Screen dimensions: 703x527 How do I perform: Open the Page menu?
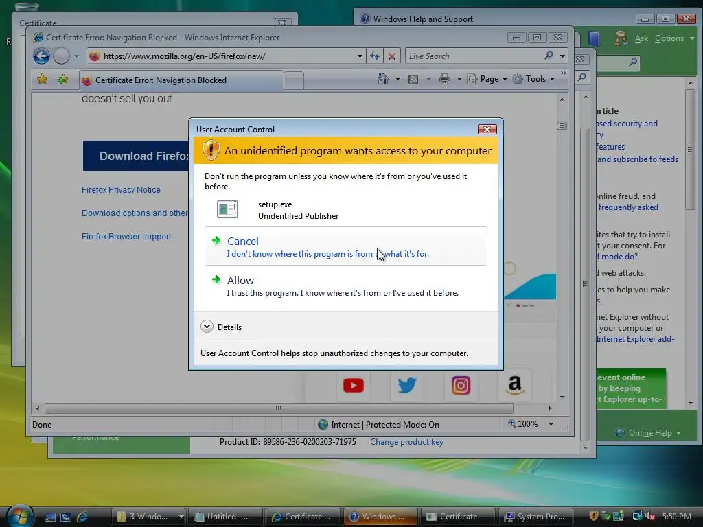[x=487, y=79]
